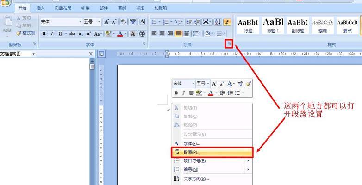Open the 审阅 ribbon tab
This screenshot has height=185, width=362.
click(x=122, y=8)
